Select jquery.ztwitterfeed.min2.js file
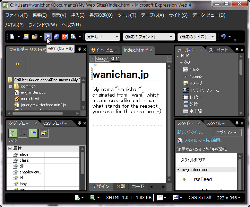Screen dimensions: 250x207 click(43, 105)
